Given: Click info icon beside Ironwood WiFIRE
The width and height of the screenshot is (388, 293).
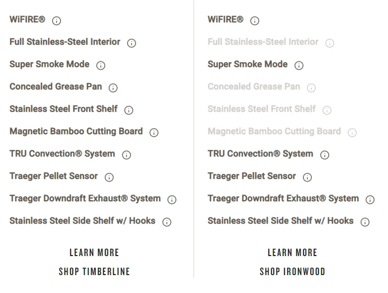Looking at the screenshot, I should click(255, 21).
